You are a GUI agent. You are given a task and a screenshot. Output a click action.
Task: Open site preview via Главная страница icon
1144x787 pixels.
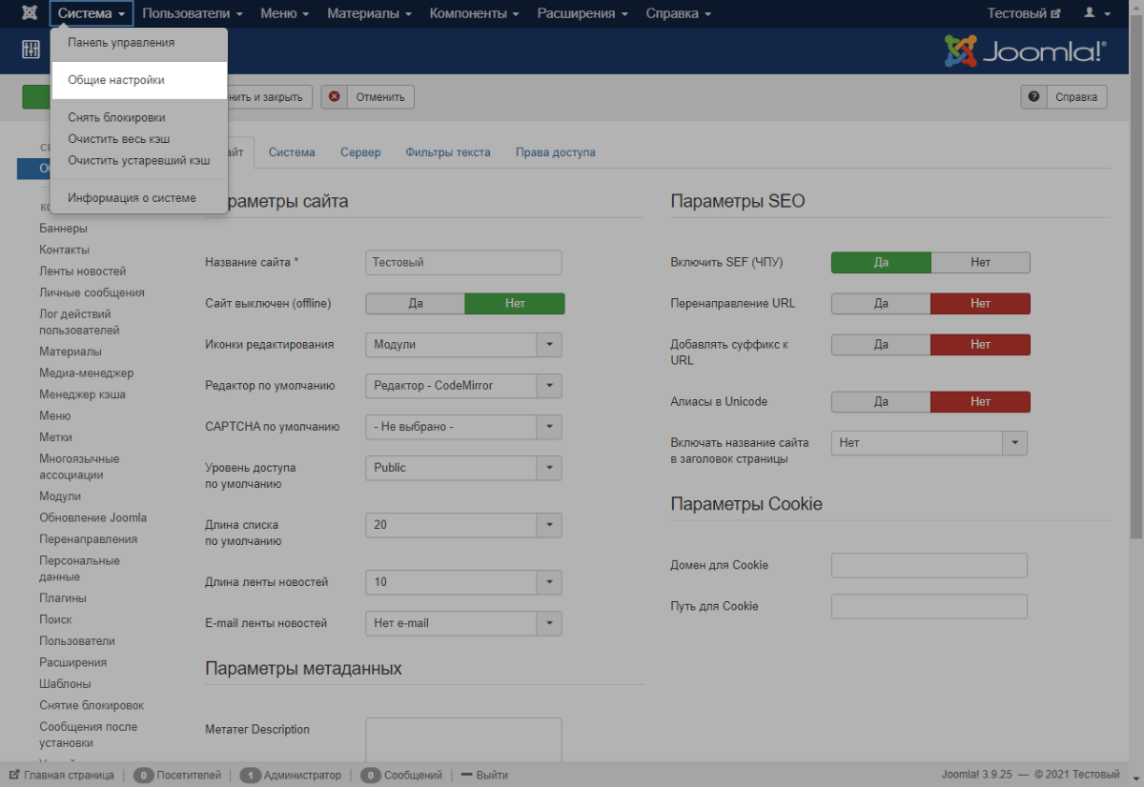(x=15, y=775)
